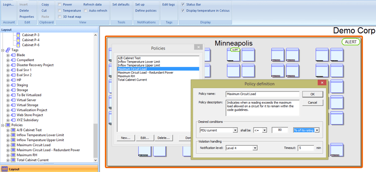Click the Timeout field showing 5
Screen dimensions: 376x172
click(306, 148)
